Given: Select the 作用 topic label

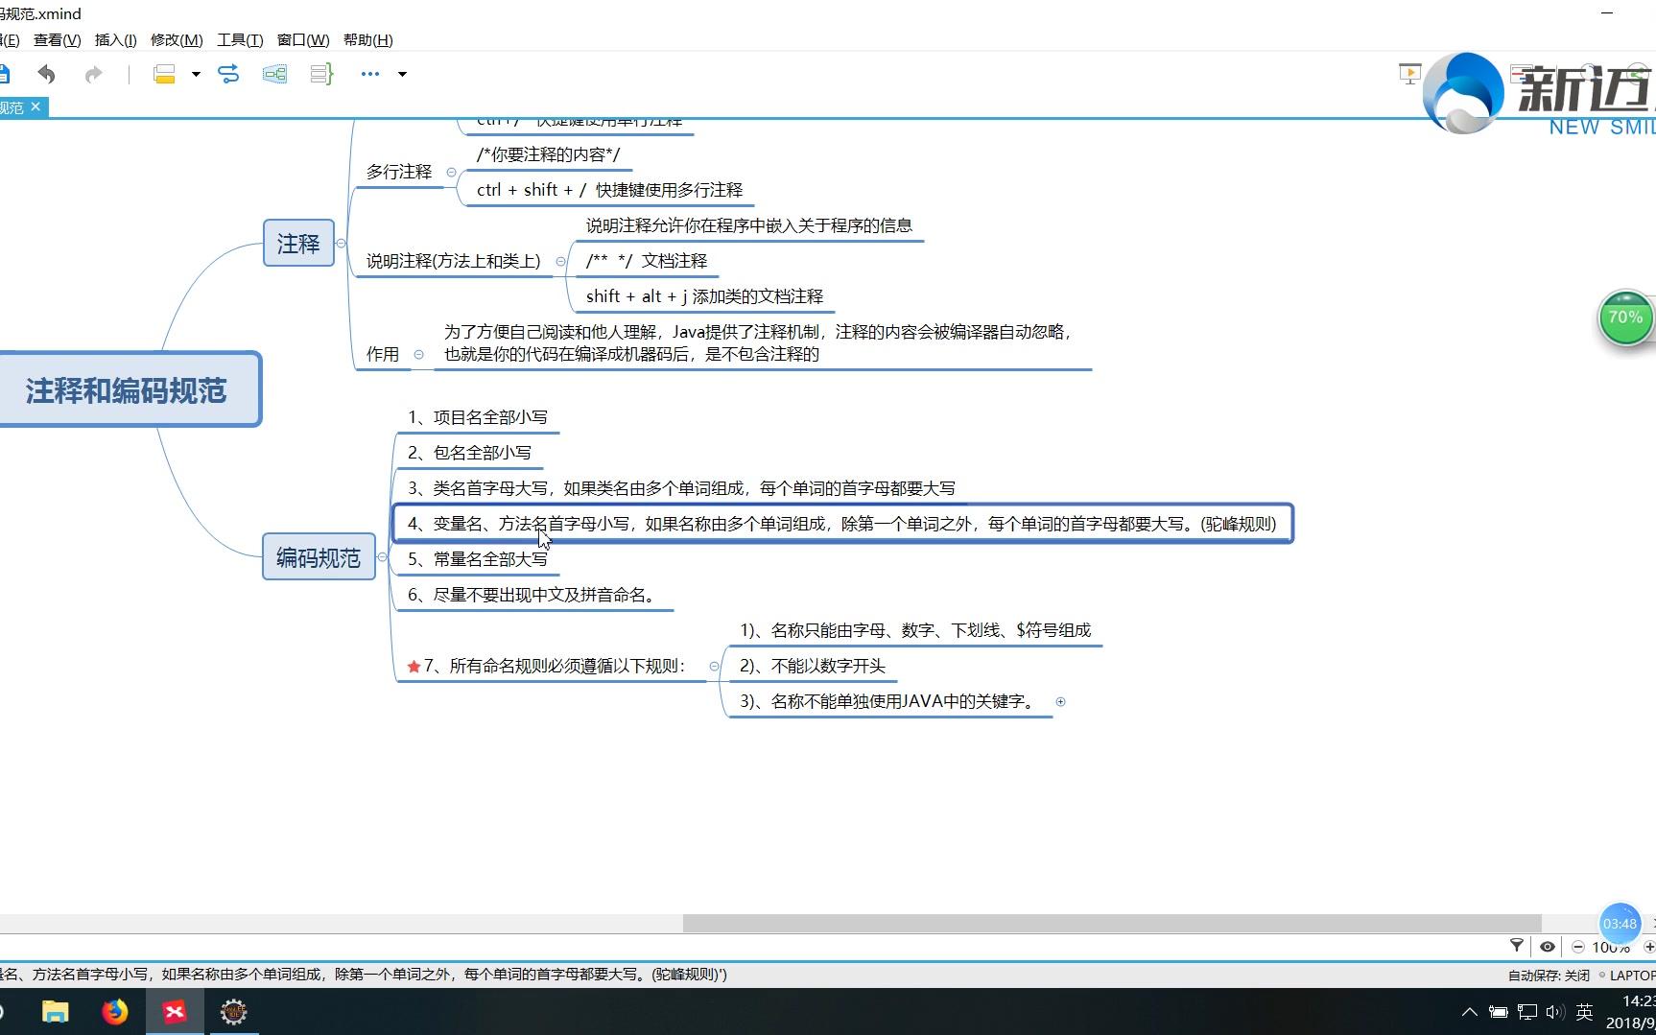Looking at the screenshot, I should point(383,354).
